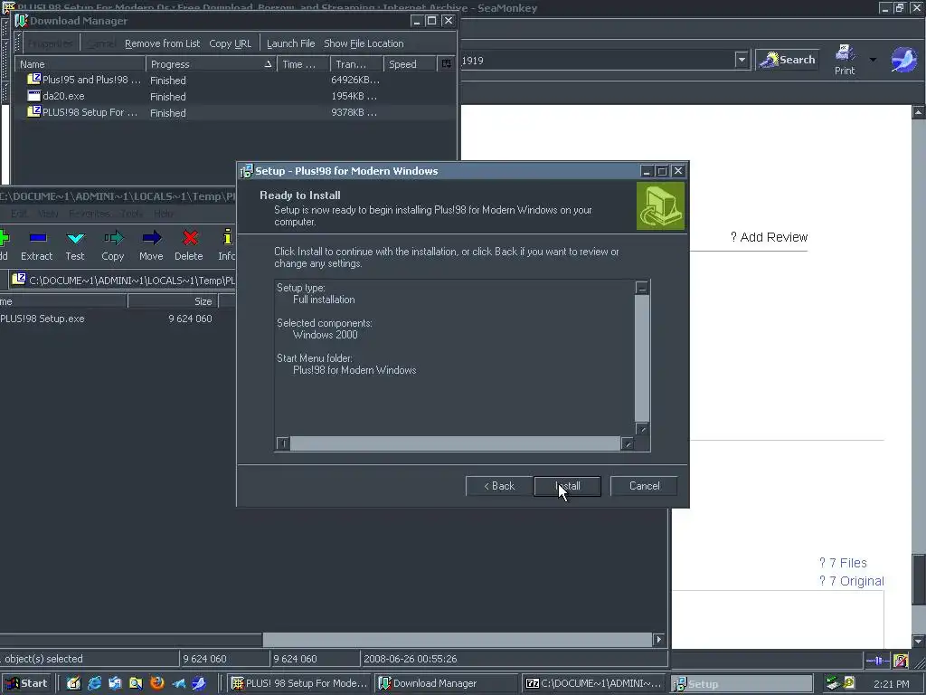Click Remove from List in Download Manager
The width and height of the screenshot is (926, 695).
[163, 43]
